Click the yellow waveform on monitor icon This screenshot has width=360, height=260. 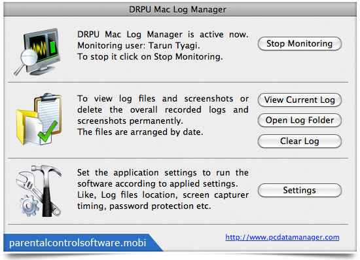tap(38, 48)
